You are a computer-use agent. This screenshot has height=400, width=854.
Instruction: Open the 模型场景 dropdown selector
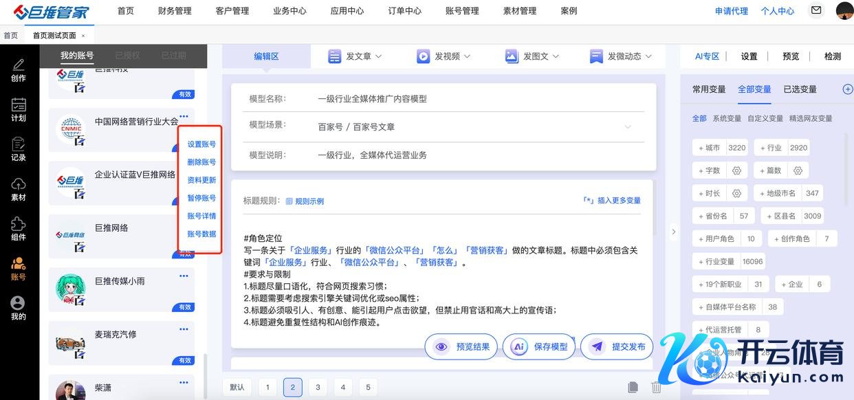point(627,127)
